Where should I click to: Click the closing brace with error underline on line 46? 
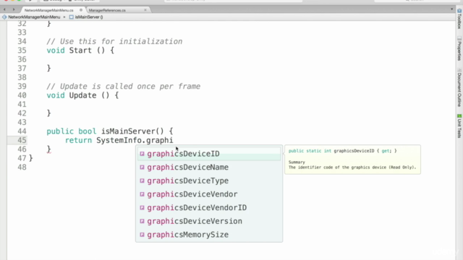(x=48, y=149)
